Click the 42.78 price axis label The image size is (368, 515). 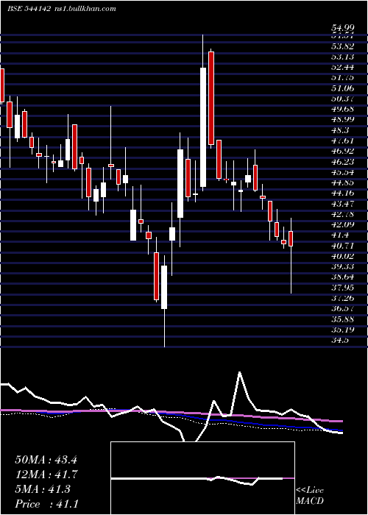[x=342, y=214]
